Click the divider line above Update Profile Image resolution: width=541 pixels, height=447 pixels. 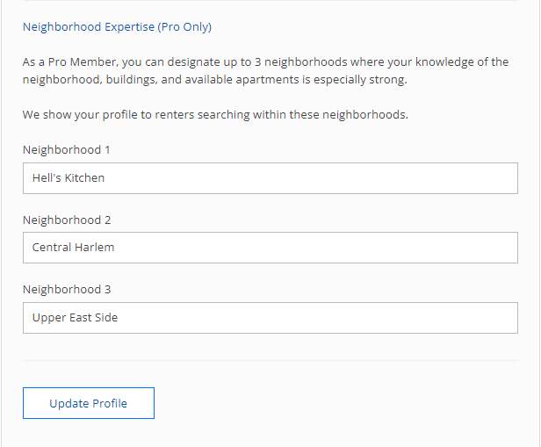pos(270,360)
